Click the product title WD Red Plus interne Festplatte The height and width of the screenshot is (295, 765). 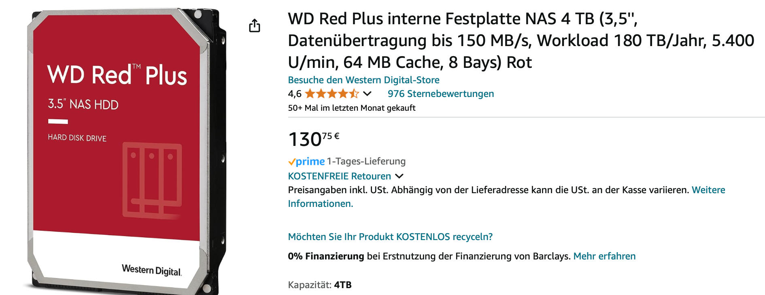click(521, 40)
